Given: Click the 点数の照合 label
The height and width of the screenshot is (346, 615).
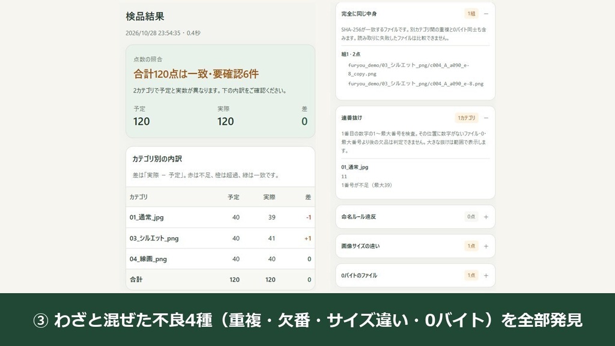Looking at the screenshot, I should [x=148, y=59].
